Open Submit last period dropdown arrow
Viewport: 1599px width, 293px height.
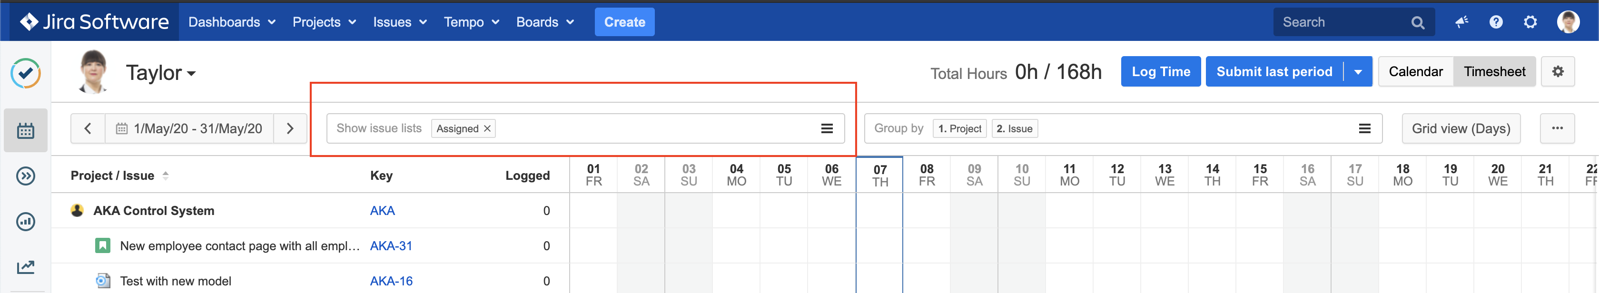coord(1358,72)
